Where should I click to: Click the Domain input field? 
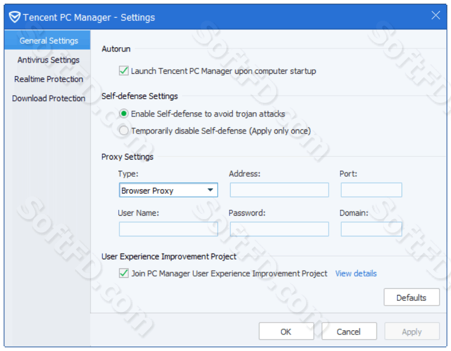(371, 229)
